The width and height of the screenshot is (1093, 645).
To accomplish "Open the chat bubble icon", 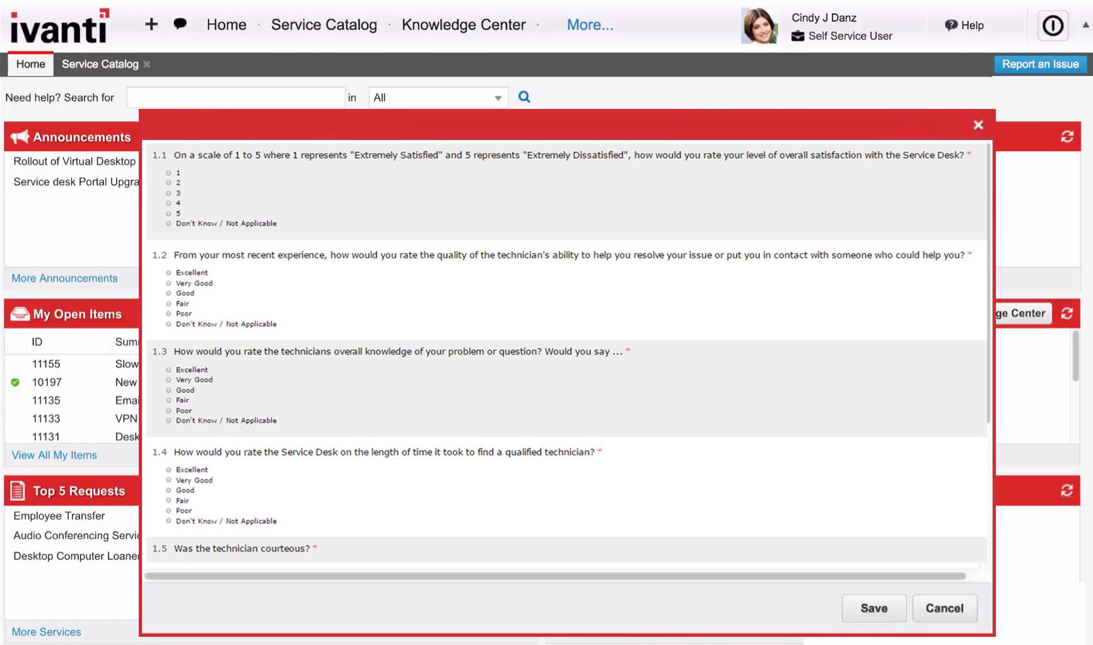I will coord(180,24).
